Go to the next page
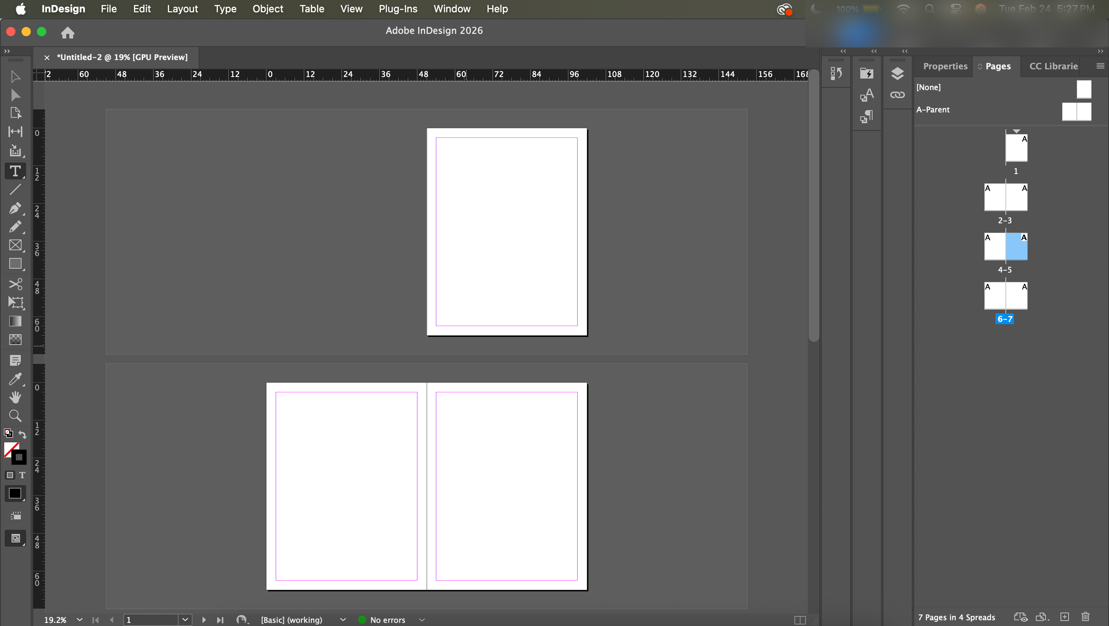The image size is (1109, 626). [x=204, y=619]
